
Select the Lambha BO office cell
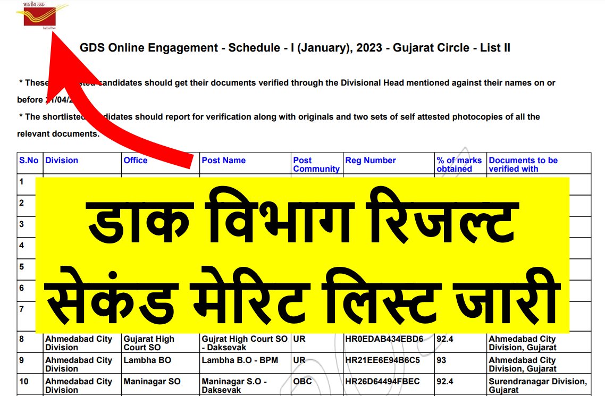point(147,360)
